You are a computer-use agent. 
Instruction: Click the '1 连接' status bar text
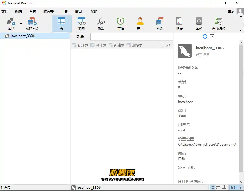(x=6, y=188)
